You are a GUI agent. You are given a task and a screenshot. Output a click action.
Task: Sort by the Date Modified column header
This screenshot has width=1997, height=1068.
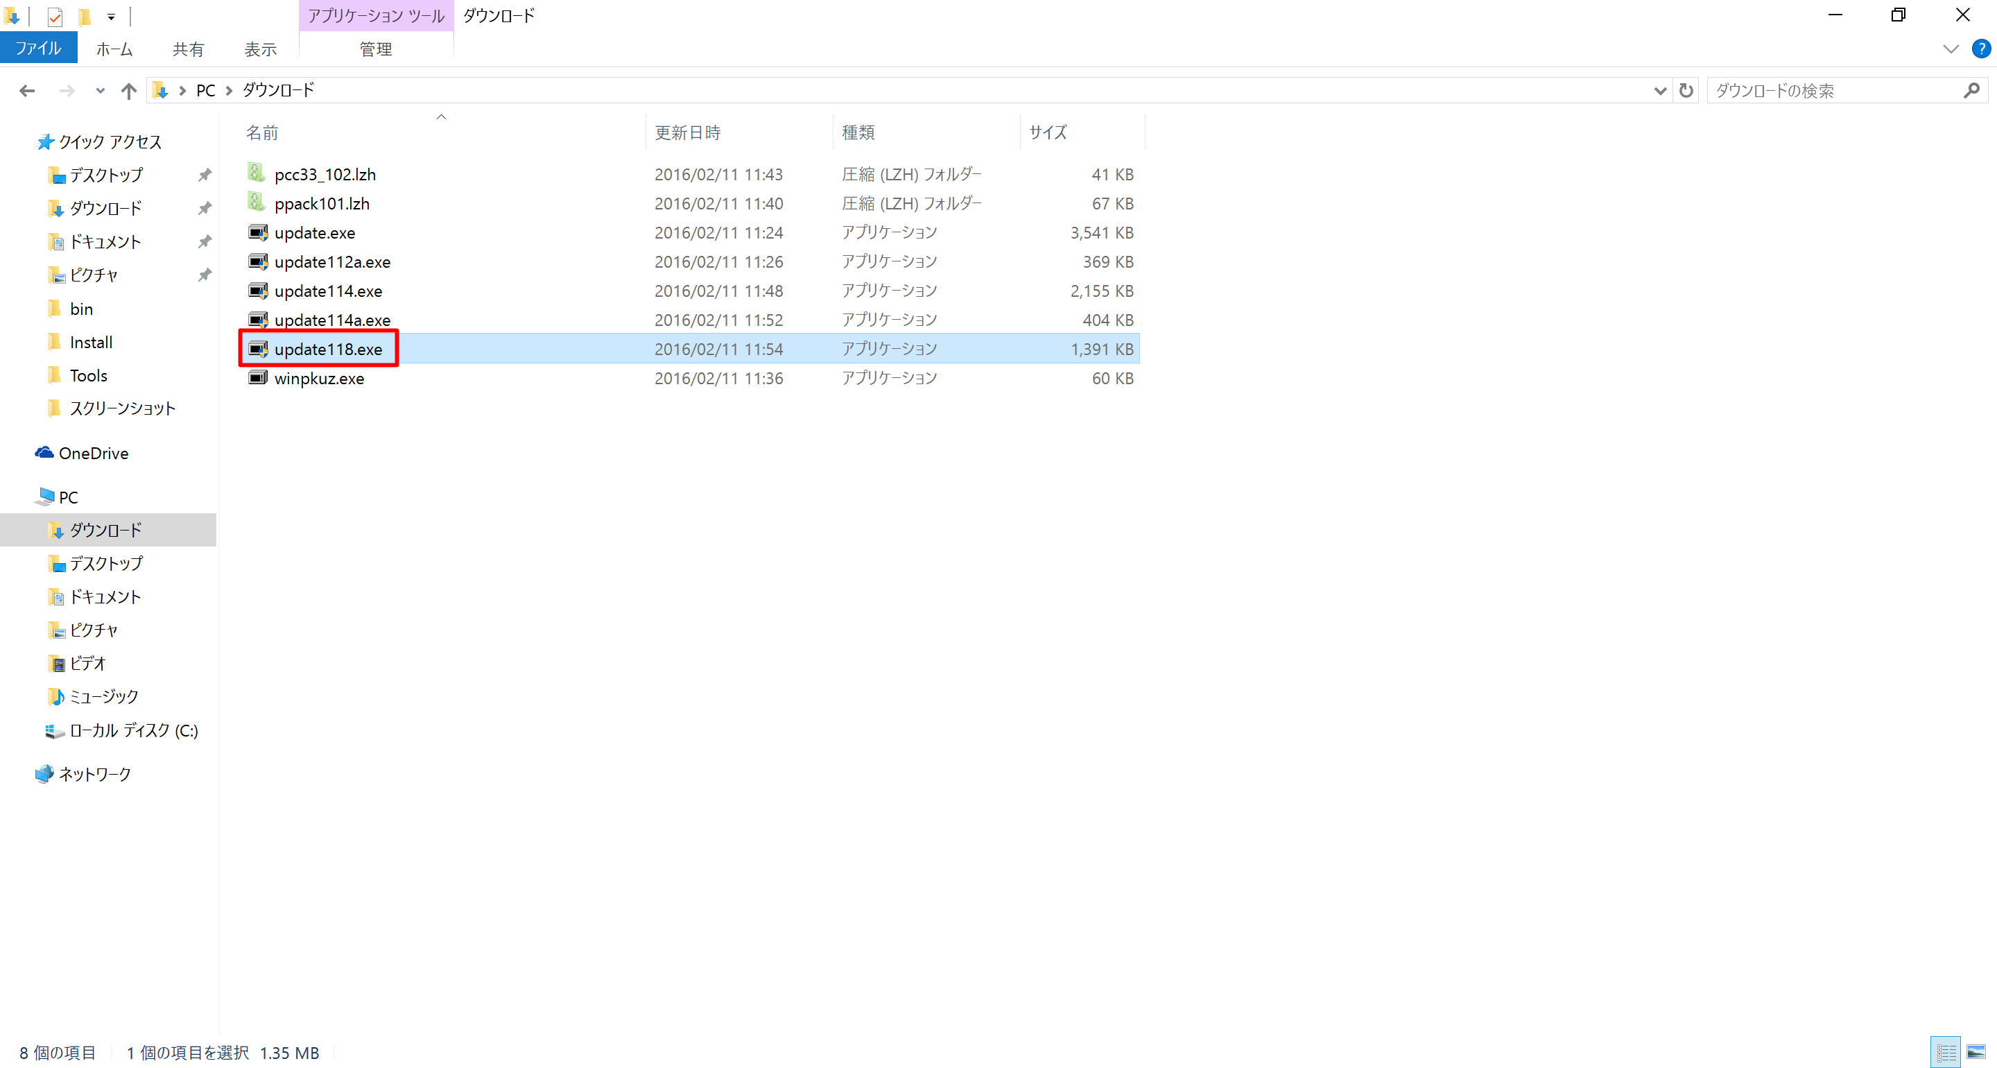(x=740, y=132)
